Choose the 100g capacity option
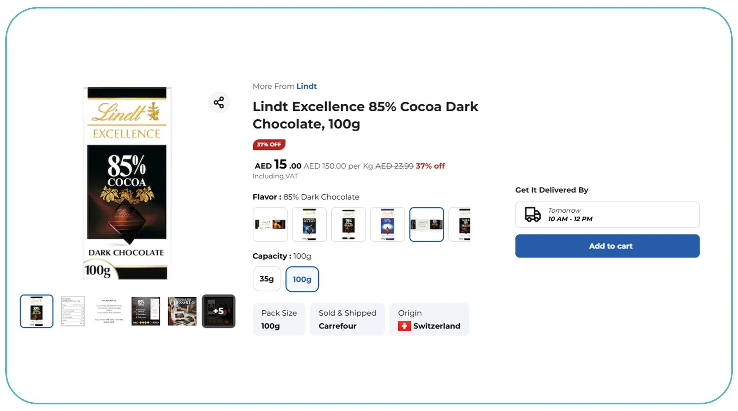 pos(302,279)
